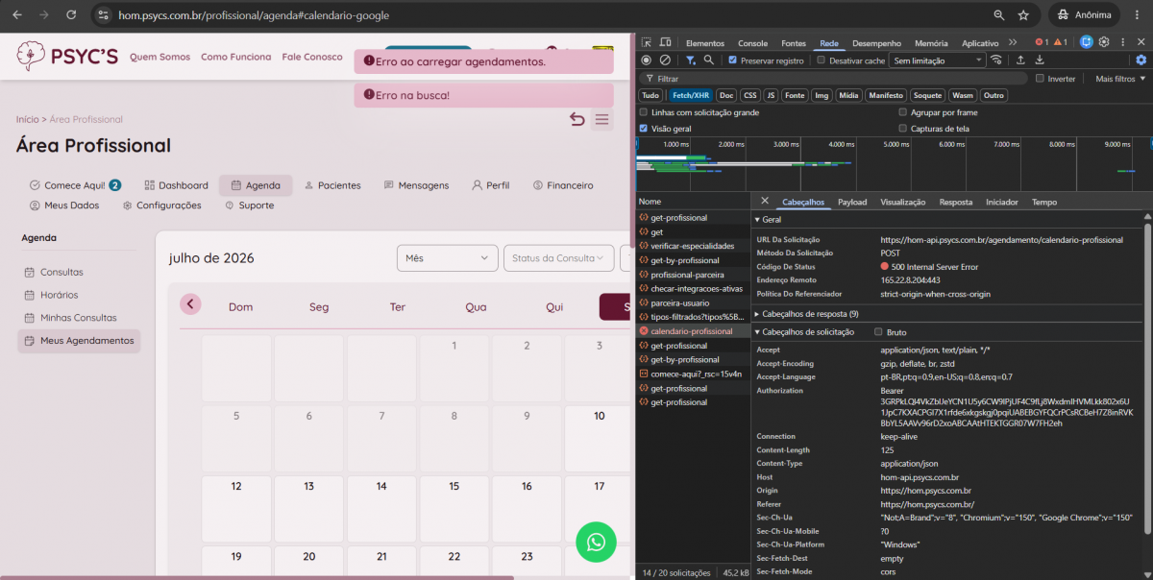Activate DevTools inspect element picker

647,42
